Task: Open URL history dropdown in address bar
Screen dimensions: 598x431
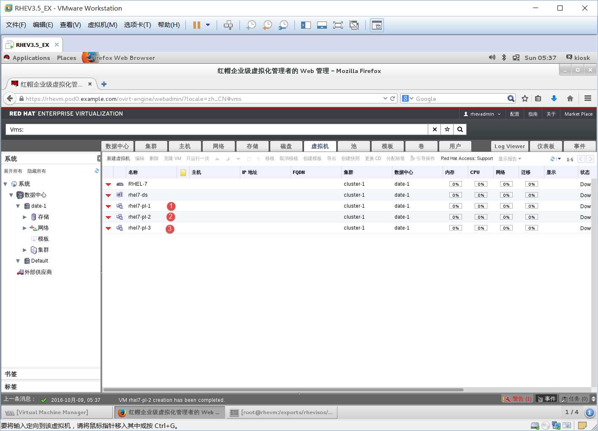Action: click(x=385, y=98)
